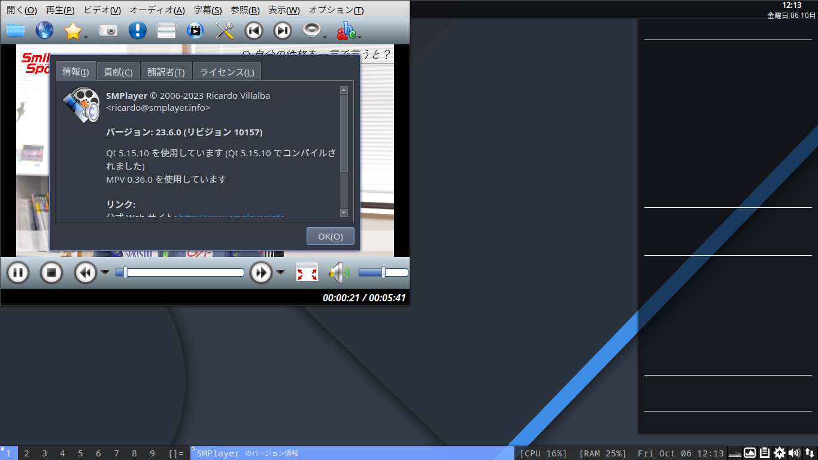
Task: Open the 再生(P) menu
Action: coord(60,10)
